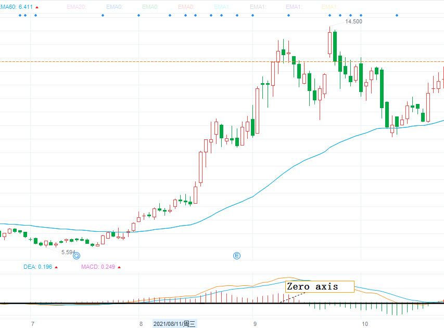Select the 2021/08/11 date label
444x328 pixels.
coord(174,324)
